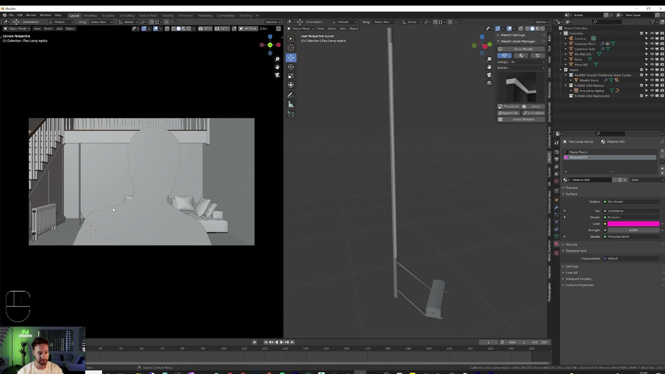Open the HumGen sidebar tab
Screen dimensions: 665x374
(x=549, y=272)
